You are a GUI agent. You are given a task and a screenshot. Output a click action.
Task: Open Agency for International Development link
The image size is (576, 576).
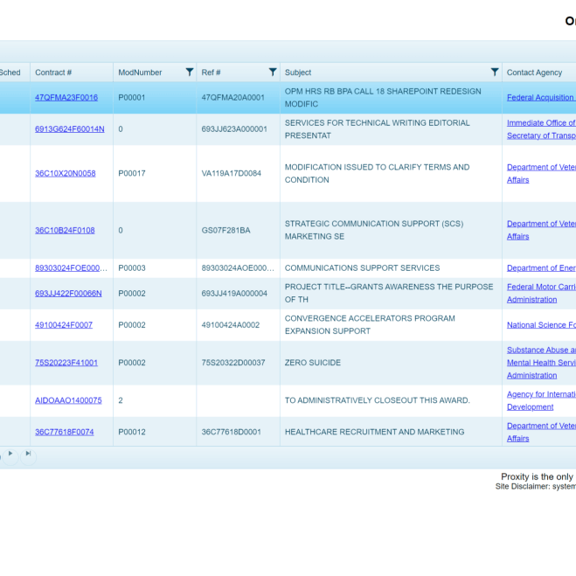(541, 400)
